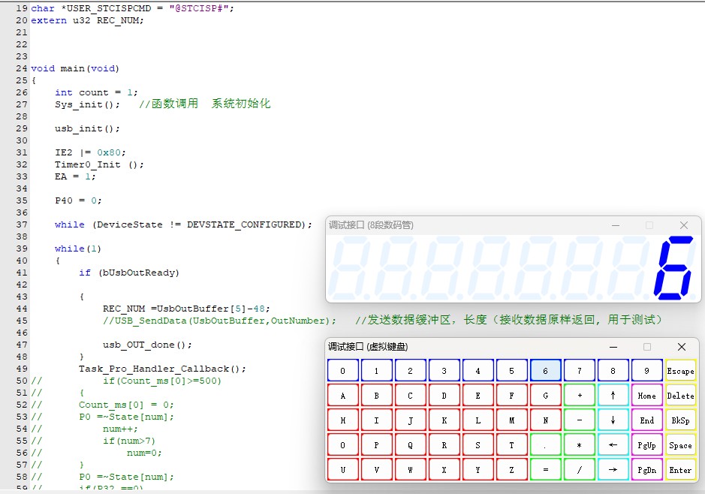Image resolution: width=705 pixels, height=494 pixels.
Task: Click the letter M key
Action: 511,420
